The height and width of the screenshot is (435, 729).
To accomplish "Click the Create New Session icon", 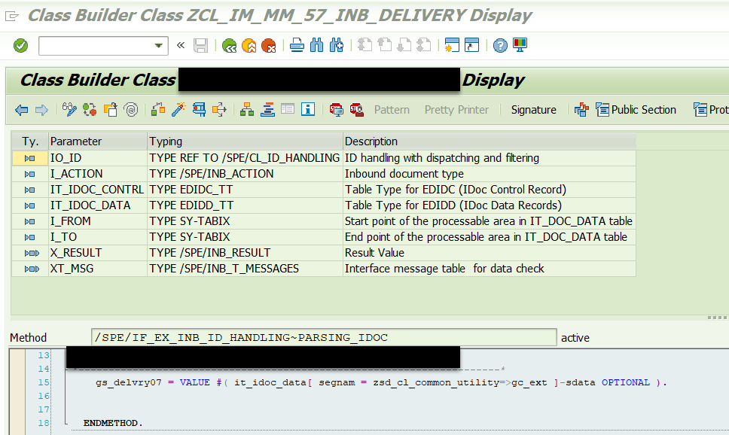I will [452, 46].
